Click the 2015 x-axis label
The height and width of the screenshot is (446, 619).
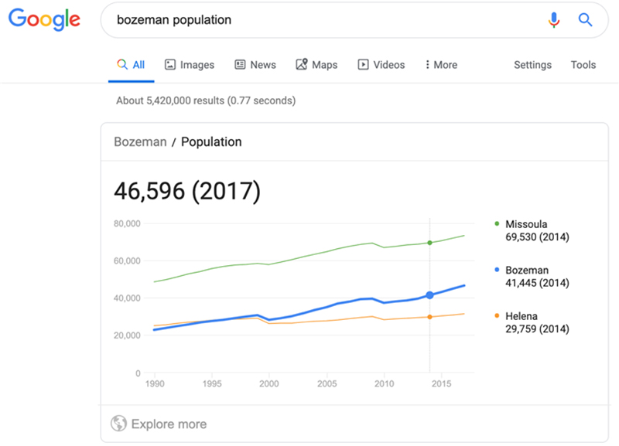(x=441, y=383)
